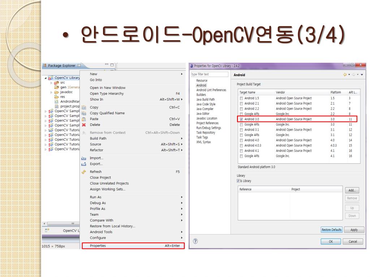
Task: Click the help question mark icon
Action: [x=195, y=241]
